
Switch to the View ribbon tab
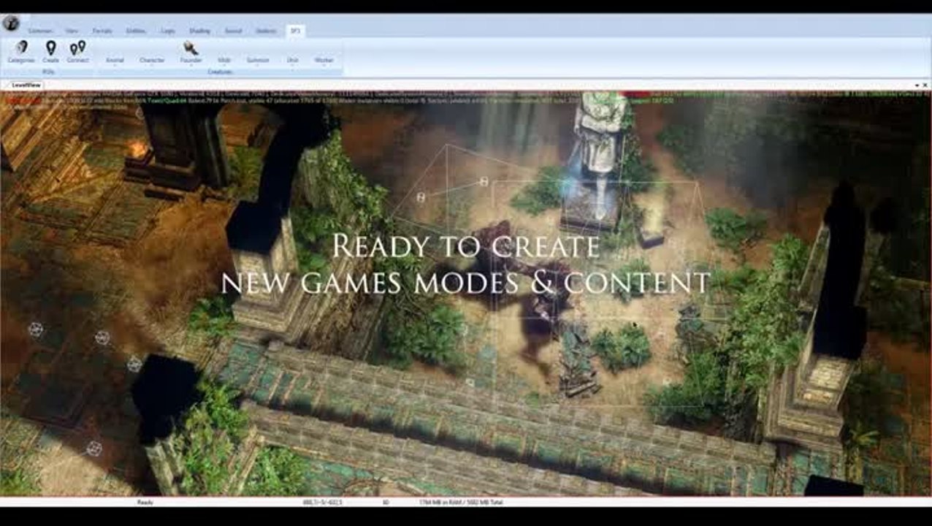tap(72, 31)
